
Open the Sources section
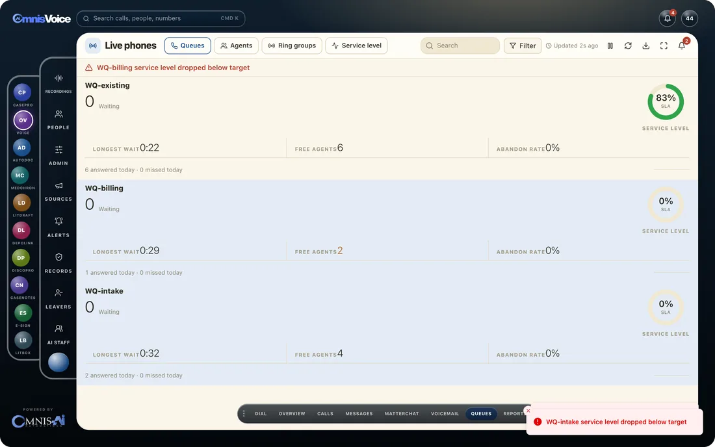click(x=58, y=192)
